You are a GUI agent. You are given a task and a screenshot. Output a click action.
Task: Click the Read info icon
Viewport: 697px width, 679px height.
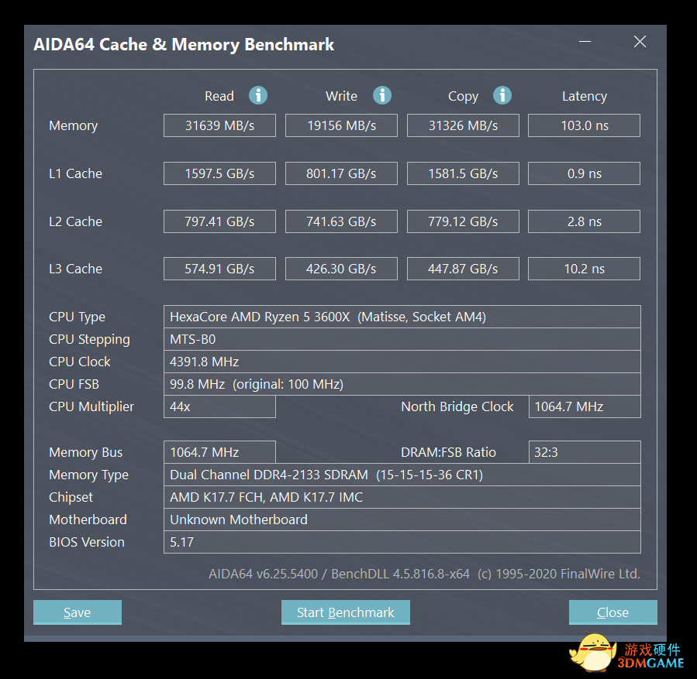coord(258,95)
